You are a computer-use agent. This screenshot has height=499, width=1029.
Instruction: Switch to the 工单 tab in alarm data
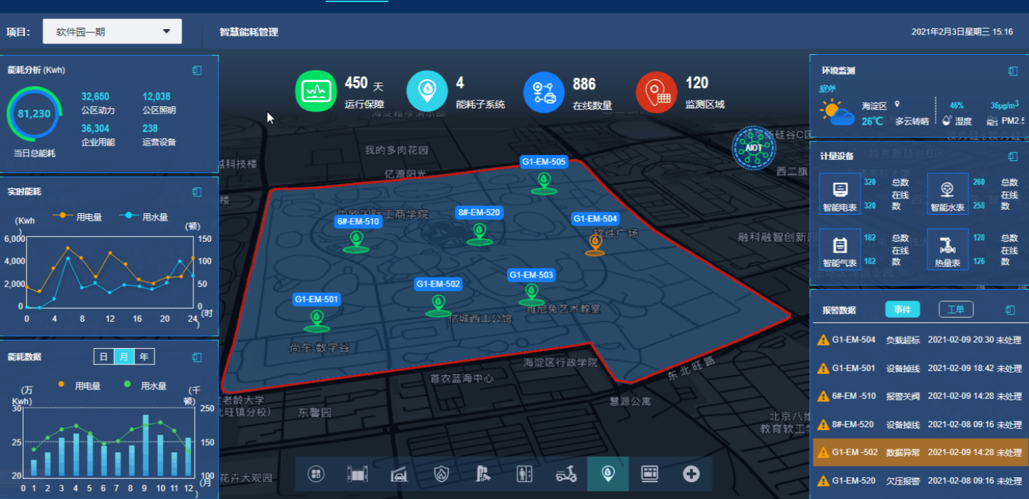(x=956, y=309)
